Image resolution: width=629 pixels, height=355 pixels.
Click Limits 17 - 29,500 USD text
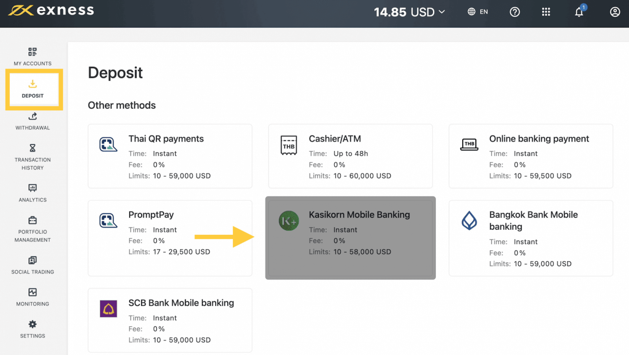tap(169, 252)
